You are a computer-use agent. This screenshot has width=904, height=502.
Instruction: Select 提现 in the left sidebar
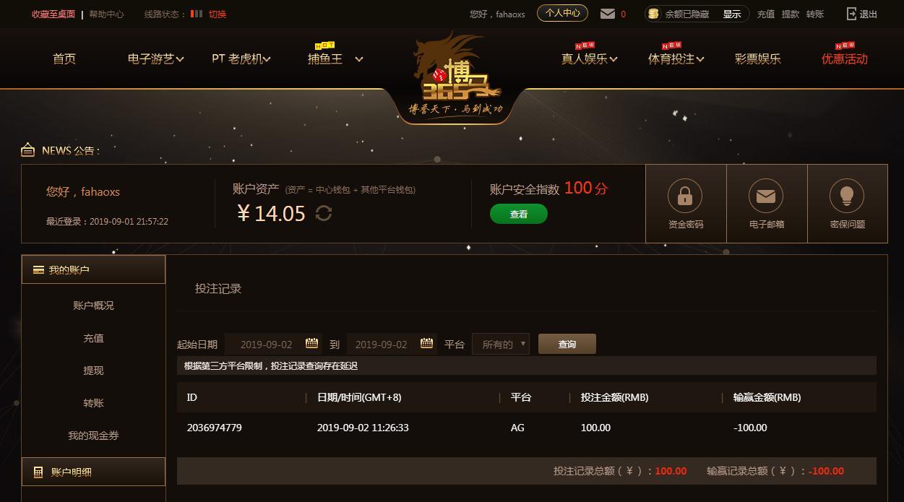pos(93,371)
